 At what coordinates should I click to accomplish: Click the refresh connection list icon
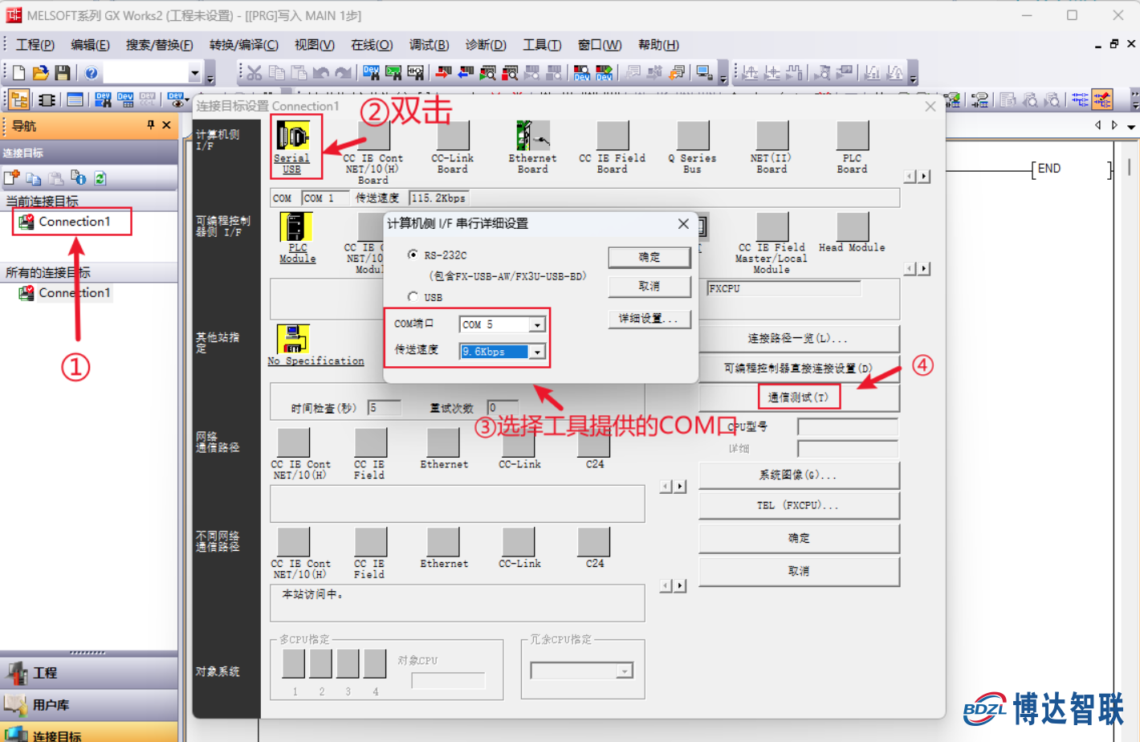point(100,178)
